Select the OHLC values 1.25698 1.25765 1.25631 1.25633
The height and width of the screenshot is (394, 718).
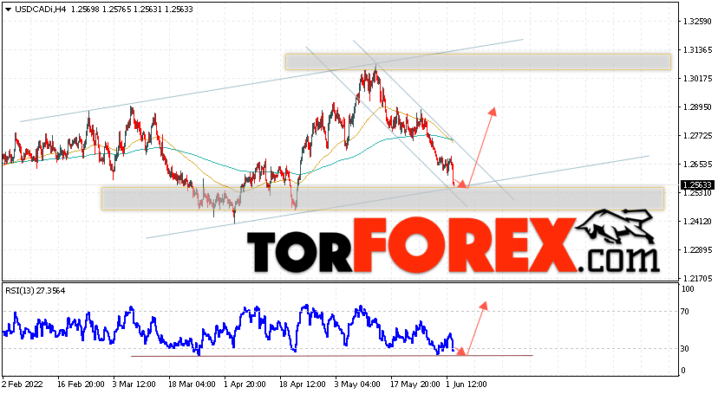click(x=132, y=10)
